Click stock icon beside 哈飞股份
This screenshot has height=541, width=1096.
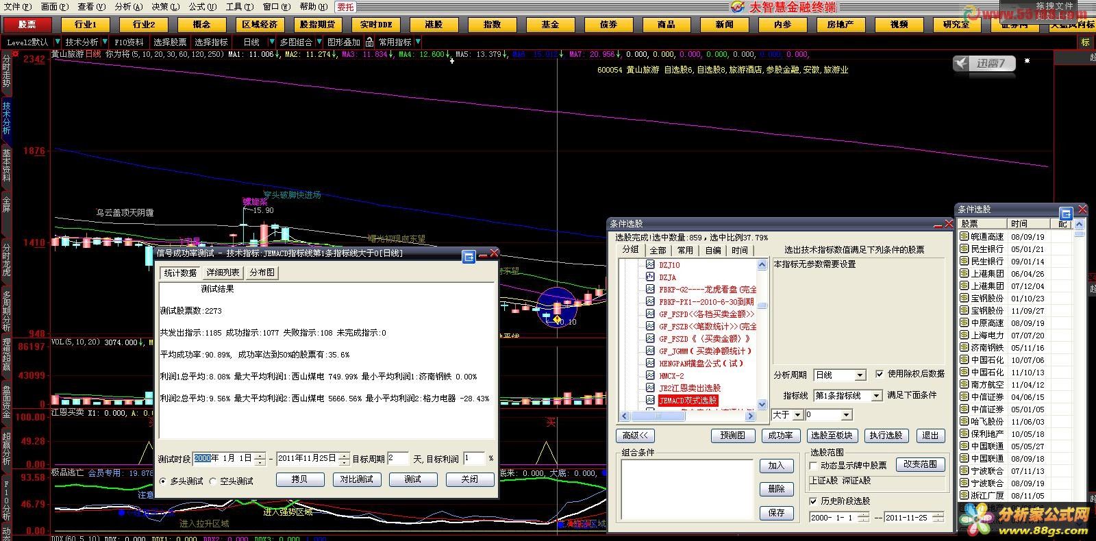[964, 421]
